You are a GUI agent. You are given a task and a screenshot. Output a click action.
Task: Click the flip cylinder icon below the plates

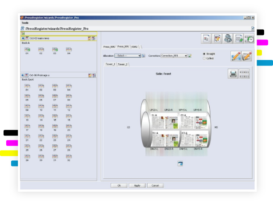point(180,164)
